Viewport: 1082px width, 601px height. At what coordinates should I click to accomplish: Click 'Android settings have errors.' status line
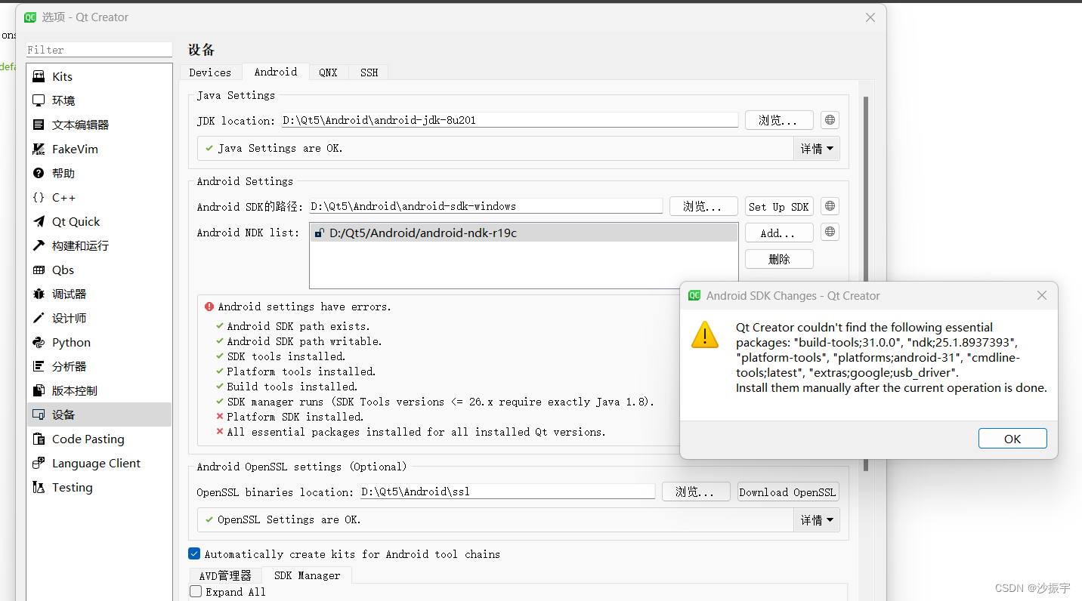click(305, 307)
